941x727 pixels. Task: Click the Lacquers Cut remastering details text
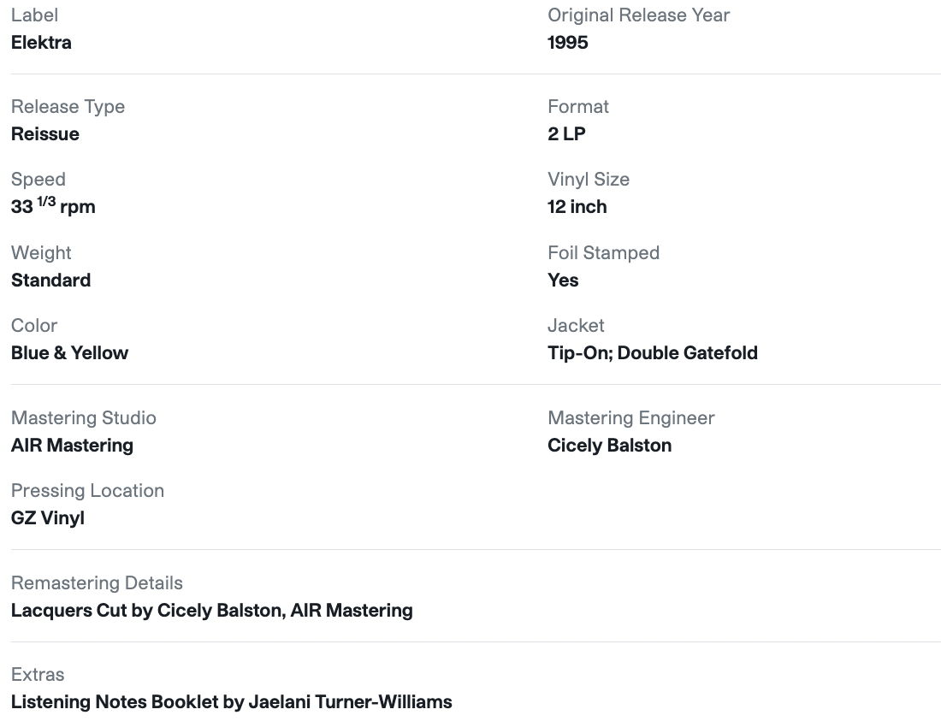point(212,611)
